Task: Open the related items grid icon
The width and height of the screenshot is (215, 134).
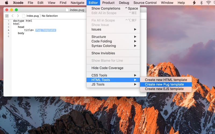Action: [x=7, y=16]
